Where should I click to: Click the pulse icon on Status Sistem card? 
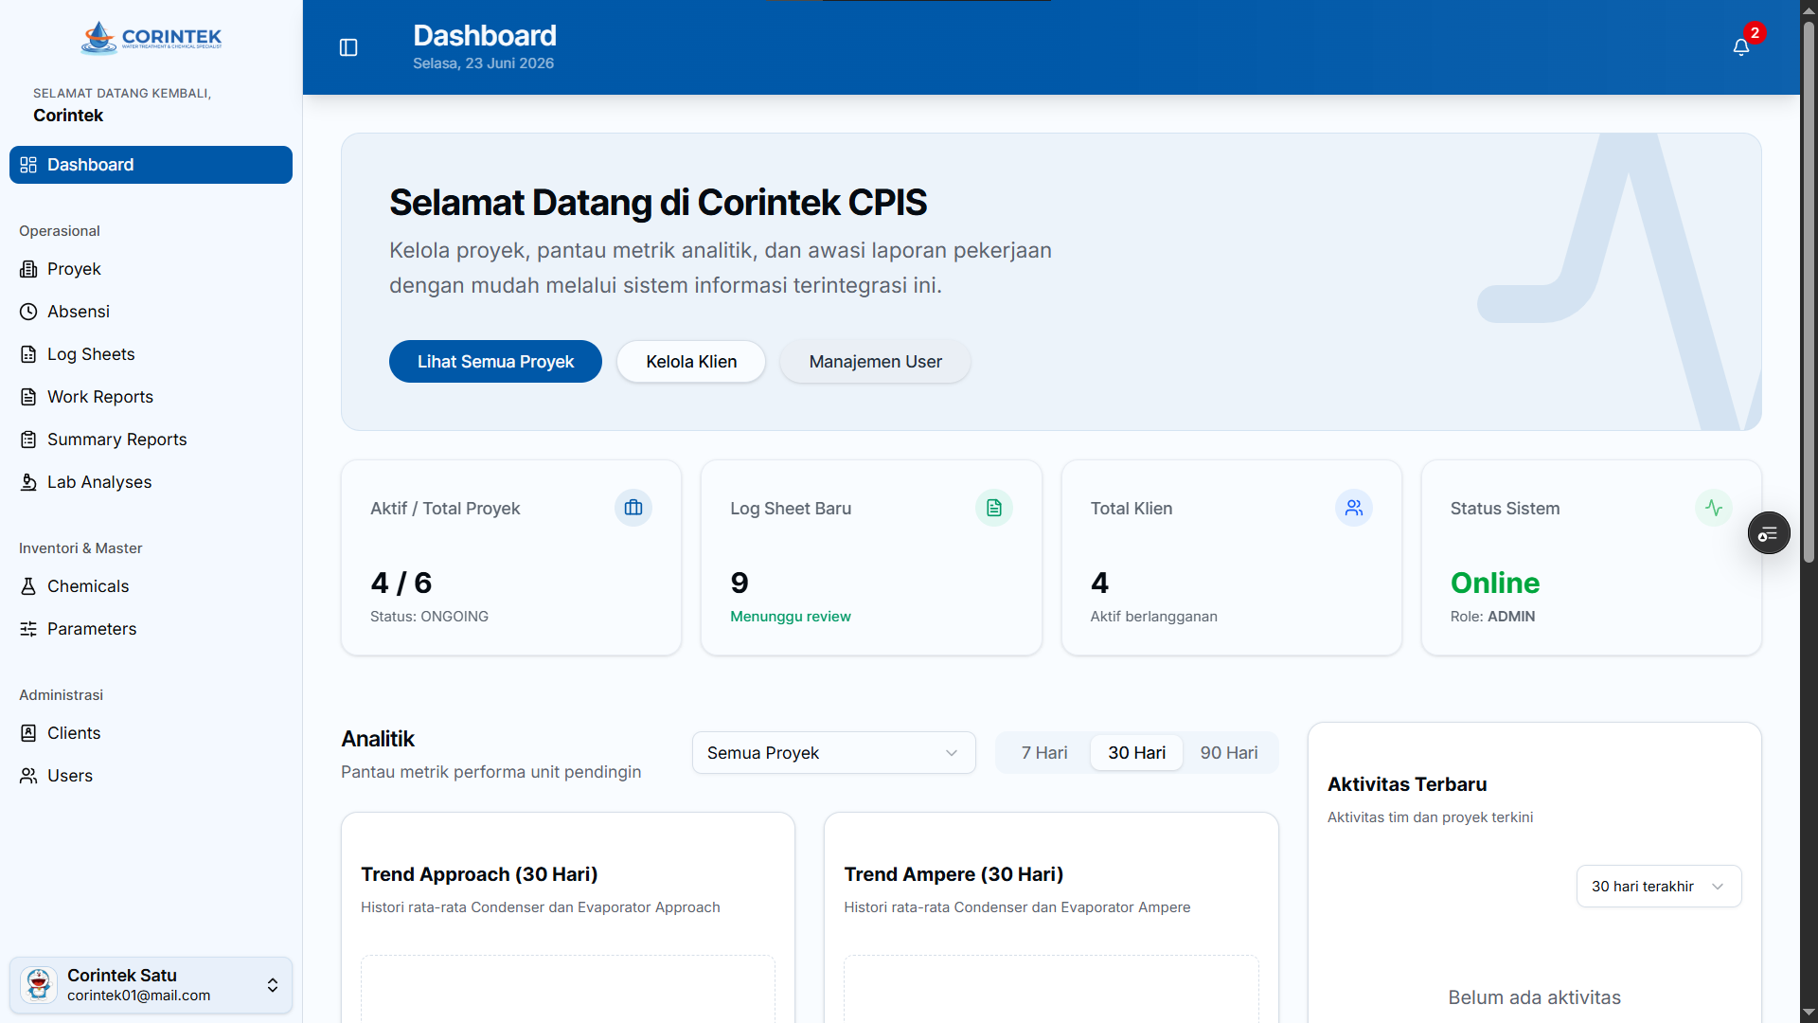click(1714, 508)
